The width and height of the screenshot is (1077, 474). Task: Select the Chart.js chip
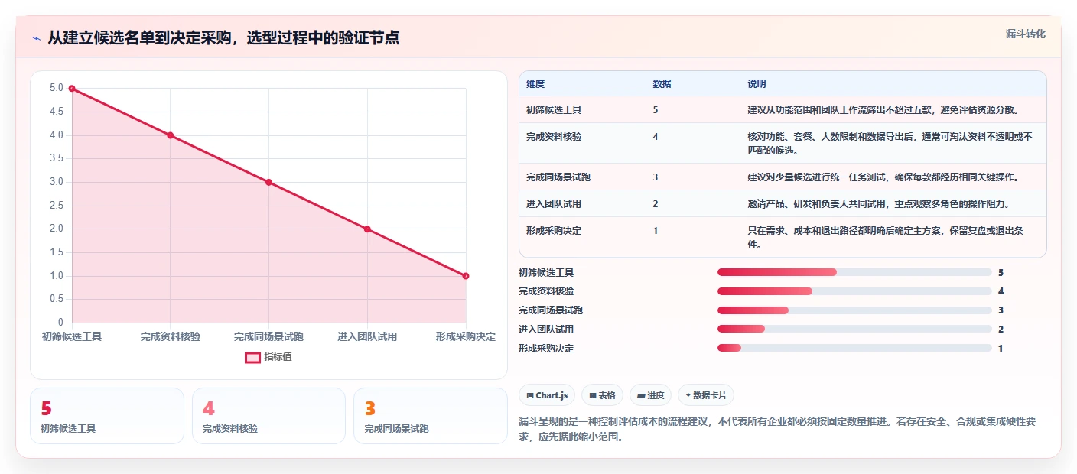pyautogui.click(x=548, y=395)
